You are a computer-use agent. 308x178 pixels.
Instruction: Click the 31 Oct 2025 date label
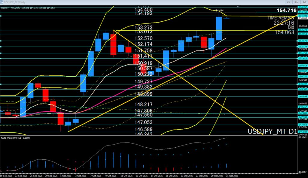pyautogui.click(x=232, y=176)
